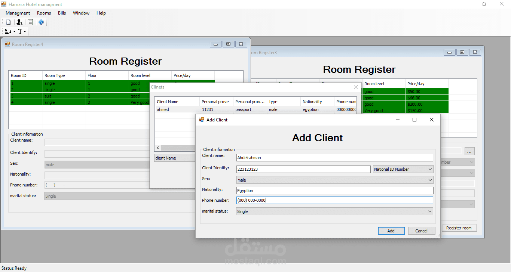Open the blue Help question-mark icon
511x272 pixels.
41,22
